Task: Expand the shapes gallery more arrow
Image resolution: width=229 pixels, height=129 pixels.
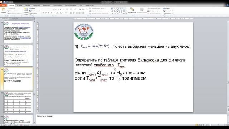Action: click(126, 14)
